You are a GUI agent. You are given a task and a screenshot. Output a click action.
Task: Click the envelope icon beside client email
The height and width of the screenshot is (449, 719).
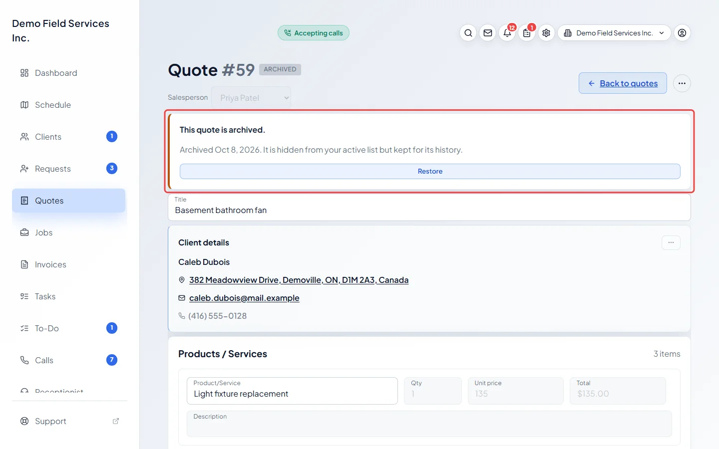pyautogui.click(x=182, y=298)
